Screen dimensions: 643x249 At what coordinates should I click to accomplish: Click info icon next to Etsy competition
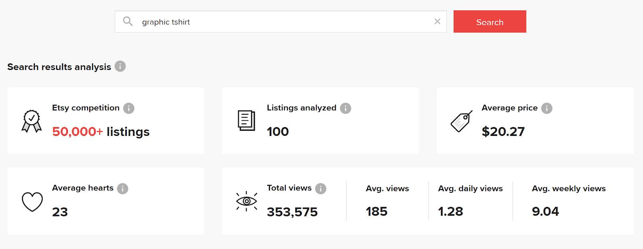click(129, 108)
